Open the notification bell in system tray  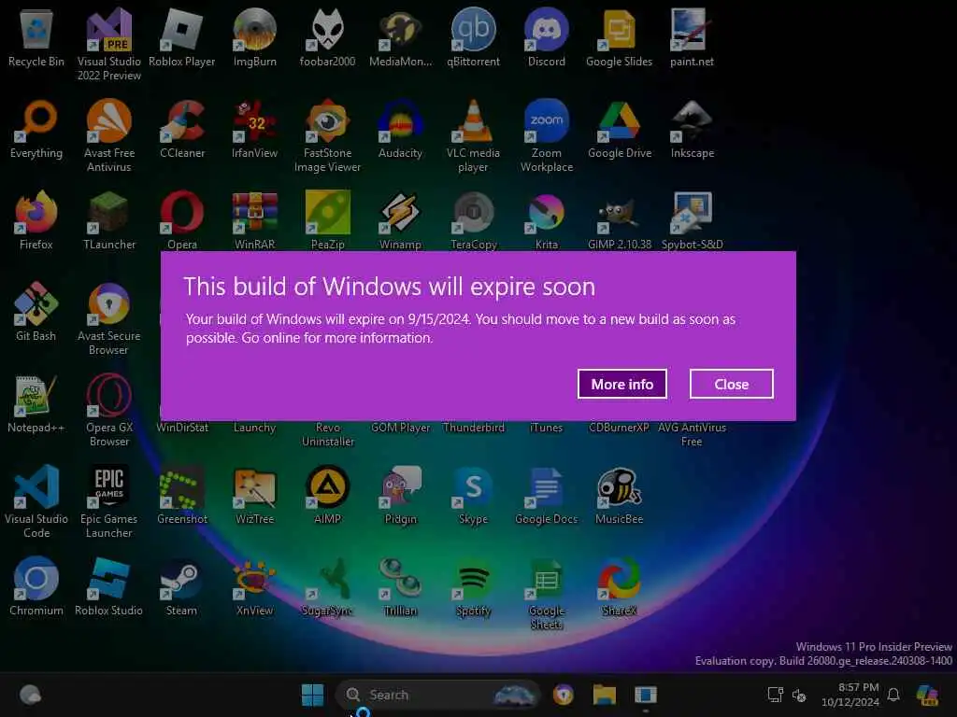[x=893, y=695]
